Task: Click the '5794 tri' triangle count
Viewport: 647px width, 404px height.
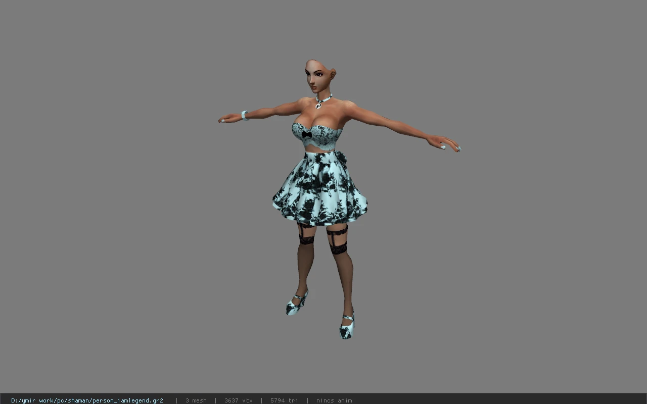Action: pos(284,400)
